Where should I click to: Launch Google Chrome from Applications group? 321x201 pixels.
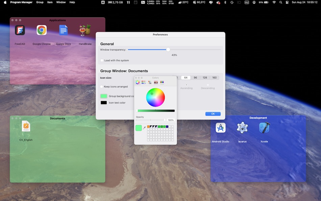click(x=42, y=30)
